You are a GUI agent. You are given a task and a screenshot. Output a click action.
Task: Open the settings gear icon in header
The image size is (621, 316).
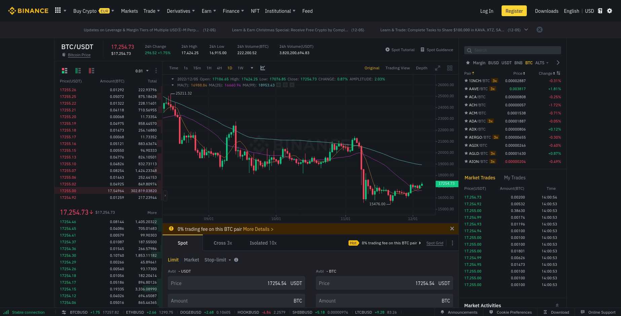point(610,11)
